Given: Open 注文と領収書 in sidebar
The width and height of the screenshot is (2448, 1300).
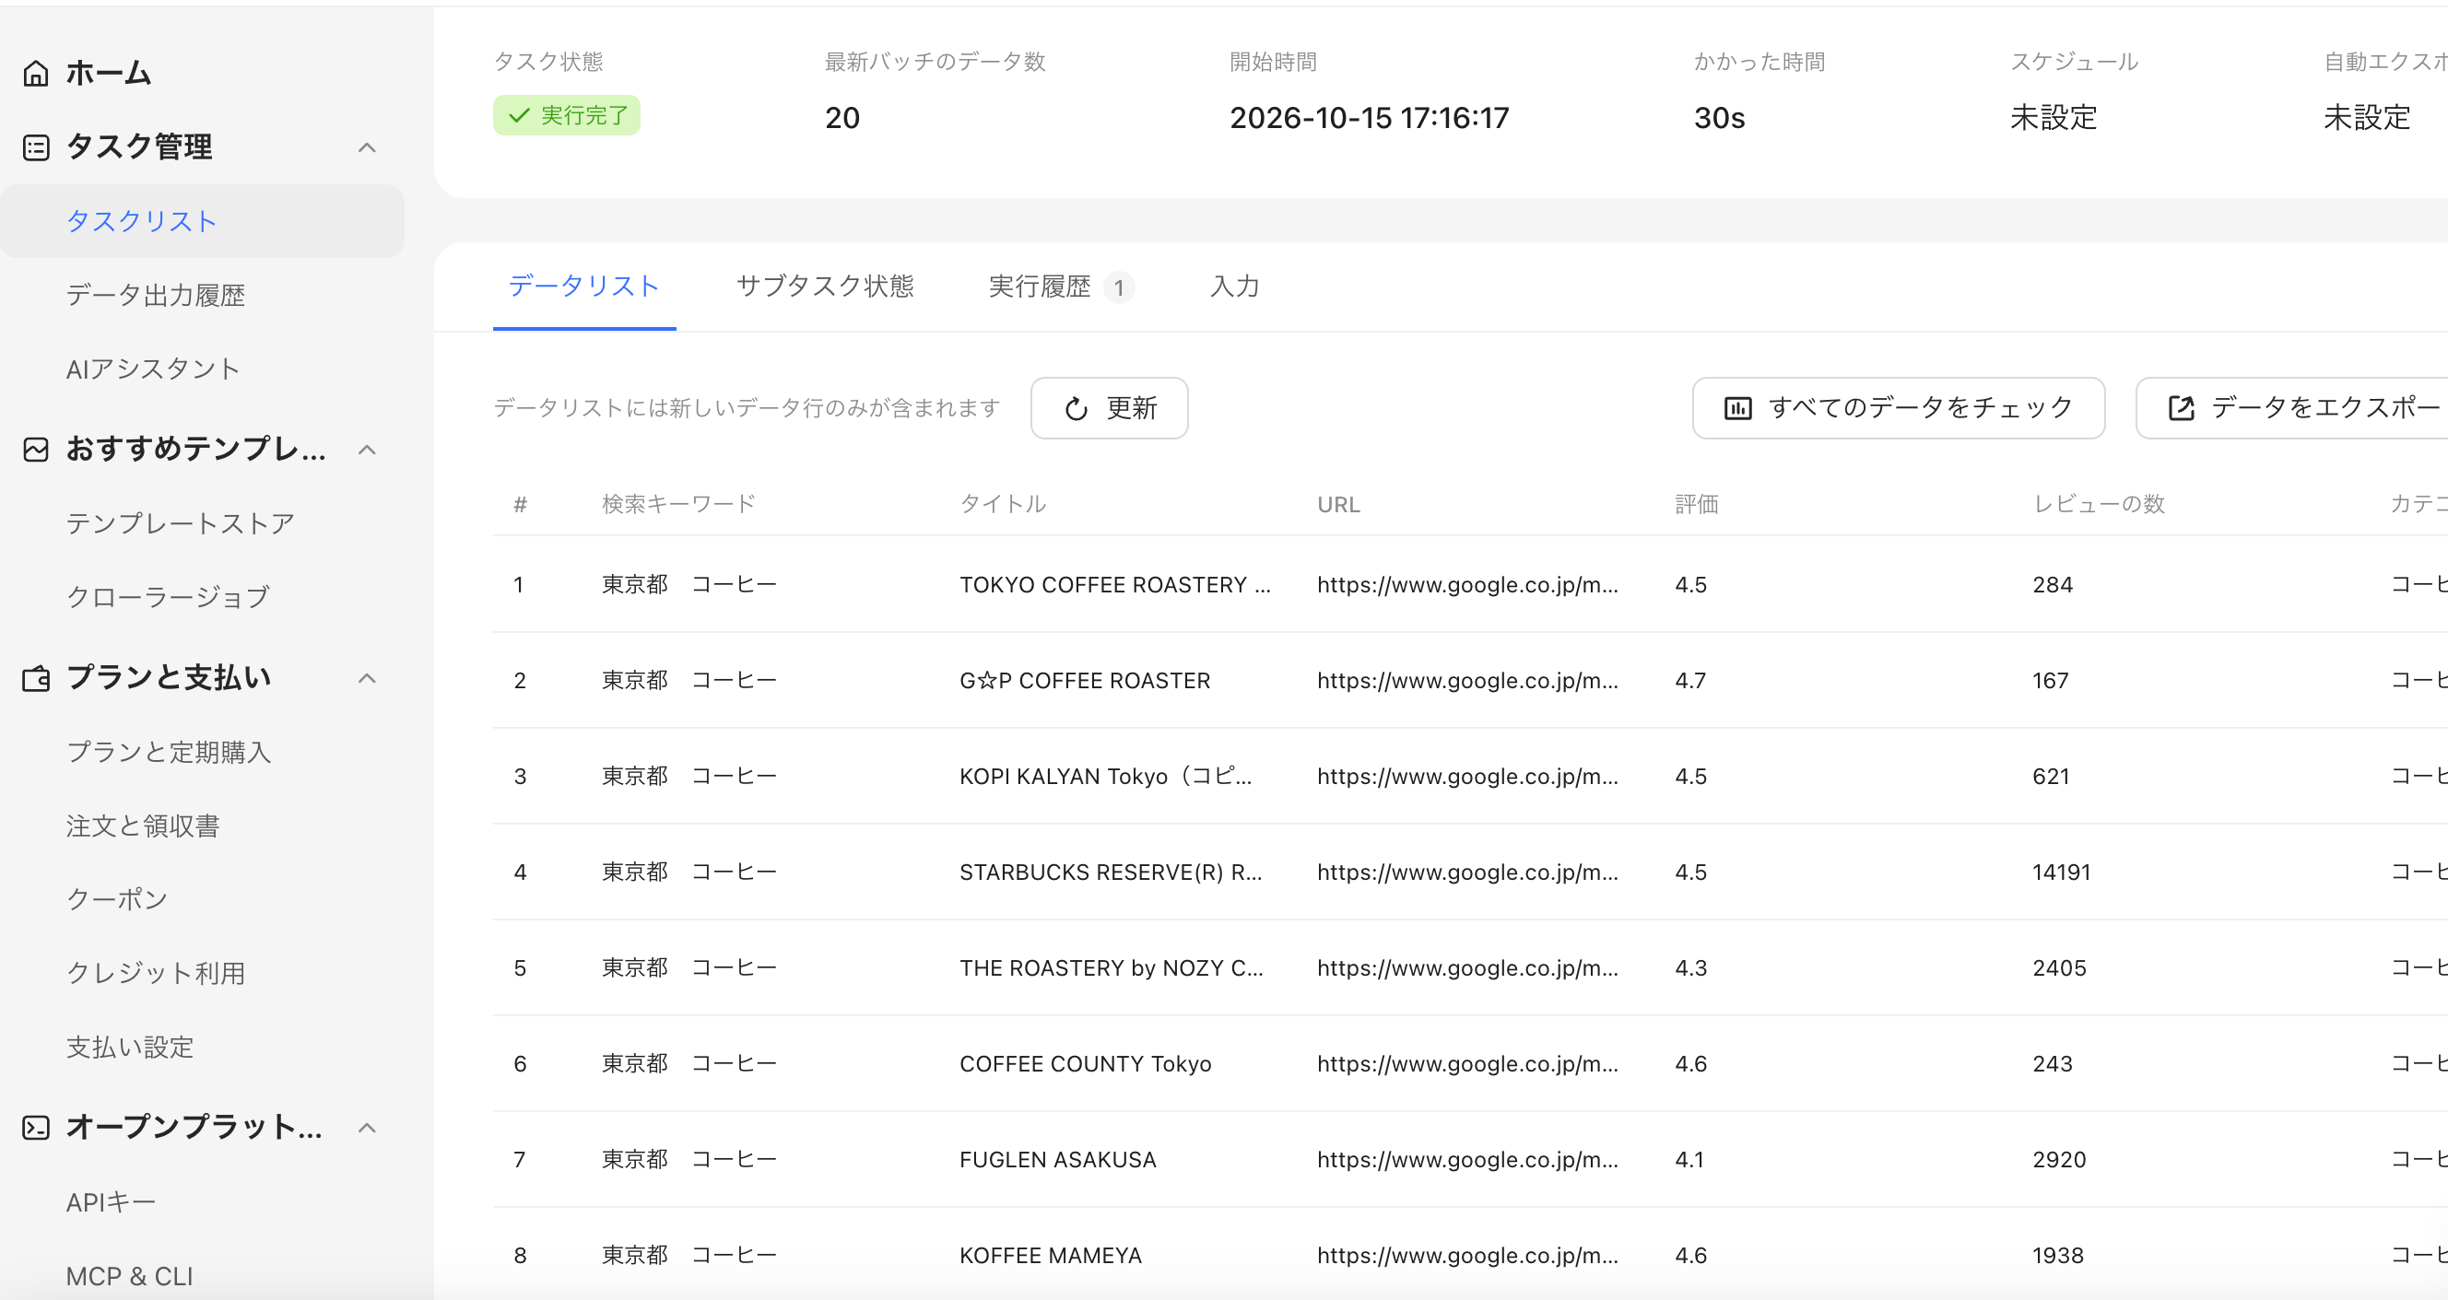Looking at the screenshot, I should [143, 826].
